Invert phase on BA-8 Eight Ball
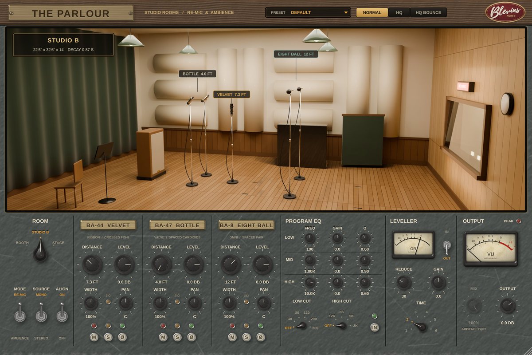Viewport: 532px width, 355px height. [260, 337]
